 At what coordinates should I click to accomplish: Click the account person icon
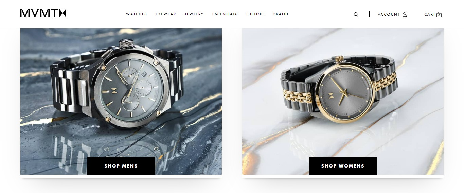tap(404, 14)
